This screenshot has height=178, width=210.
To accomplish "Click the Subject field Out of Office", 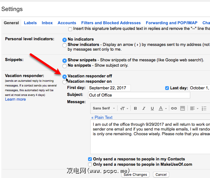I will coord(139,95).
